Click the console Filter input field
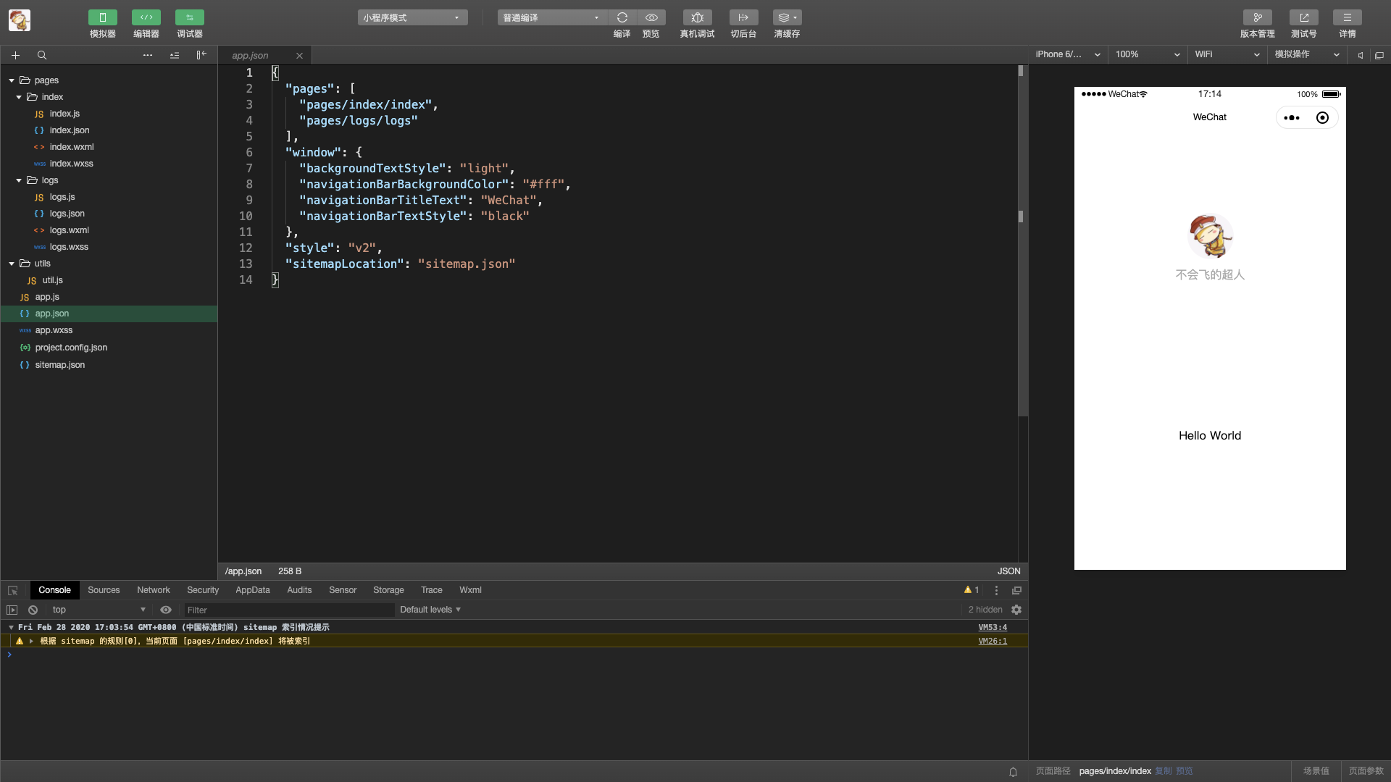This screenshot has width=1391, height=782. click(x=288, y=610)
